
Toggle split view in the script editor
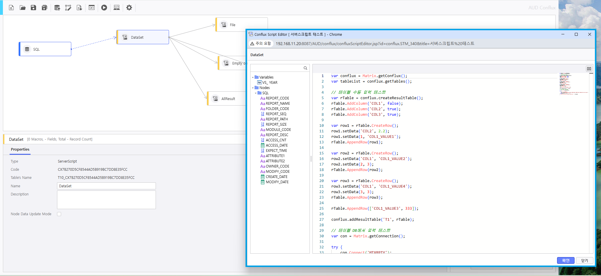coord(589,69)
